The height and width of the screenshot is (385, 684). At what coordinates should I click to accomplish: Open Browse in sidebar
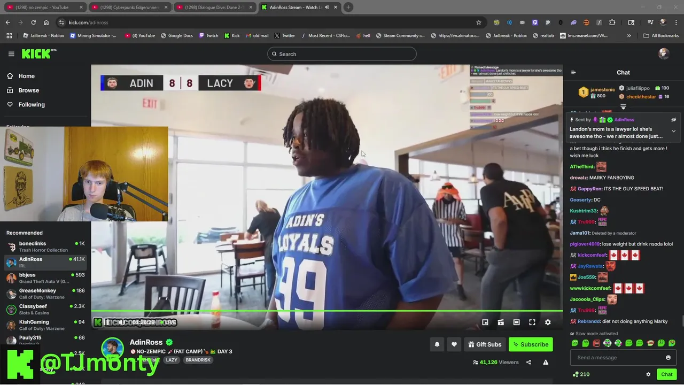[x=29, y=90]
